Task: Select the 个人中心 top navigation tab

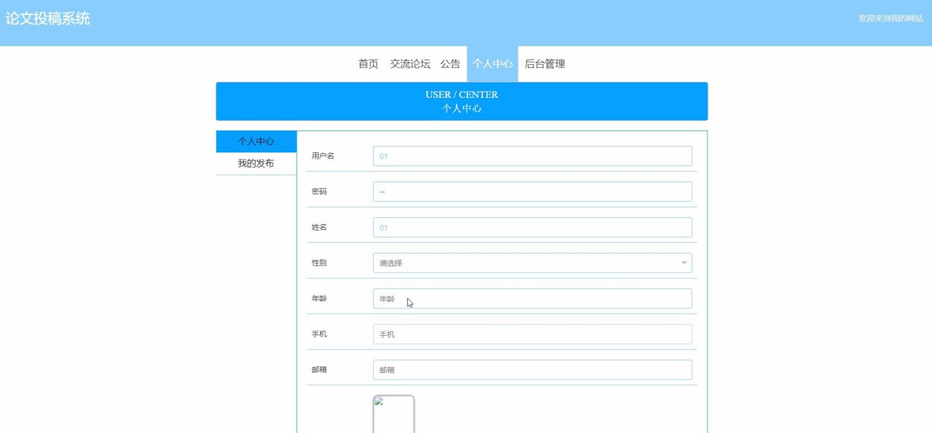Action: point(493,64)
